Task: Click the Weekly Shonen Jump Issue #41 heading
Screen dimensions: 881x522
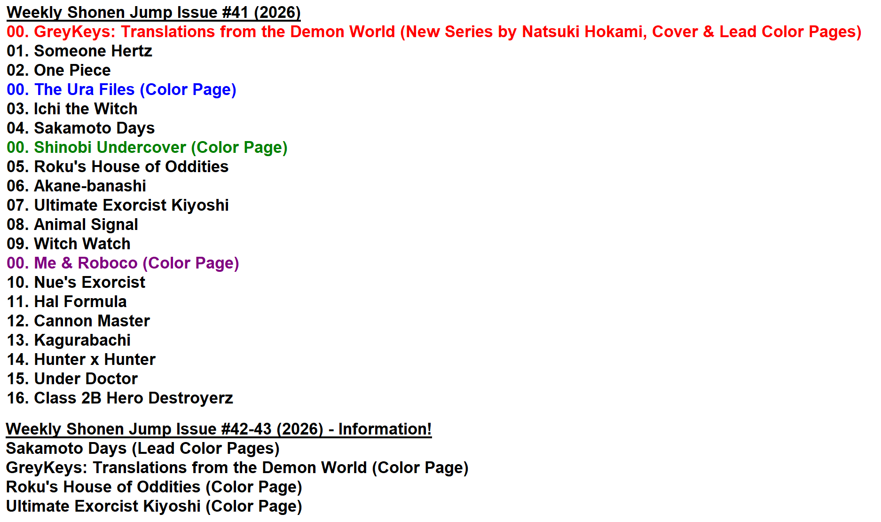Action: click(154, 12)
